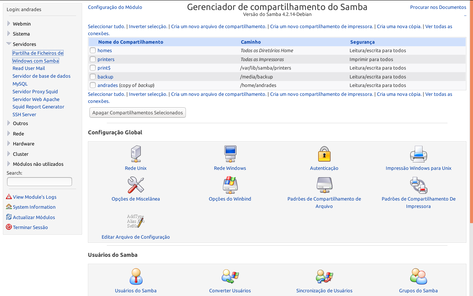Open the Opções de Miscelânea tools icon

pyautogui.click(x=136, y=185)
